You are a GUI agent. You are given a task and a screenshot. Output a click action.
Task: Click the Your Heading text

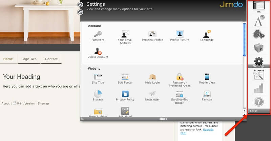(x=21, y=77)
